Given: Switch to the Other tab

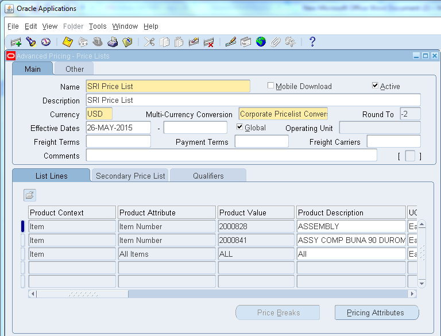Looking at the screenshot, I should (x=75, y=69).
